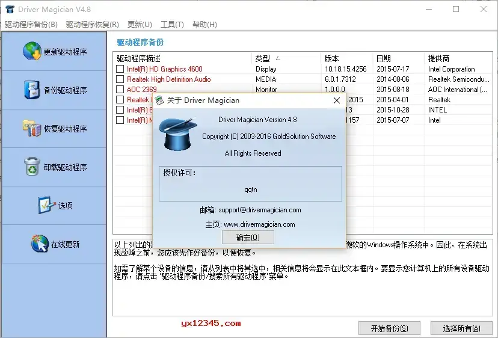Select the AOC 2369 entry
The height and width of the screenshot is (338, 498).
142,89
